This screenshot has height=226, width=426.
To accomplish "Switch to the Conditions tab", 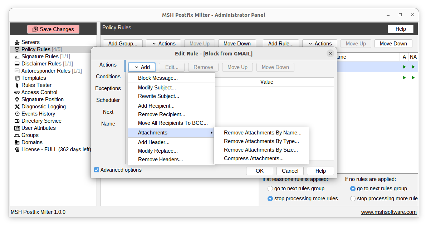I will 108,77.
